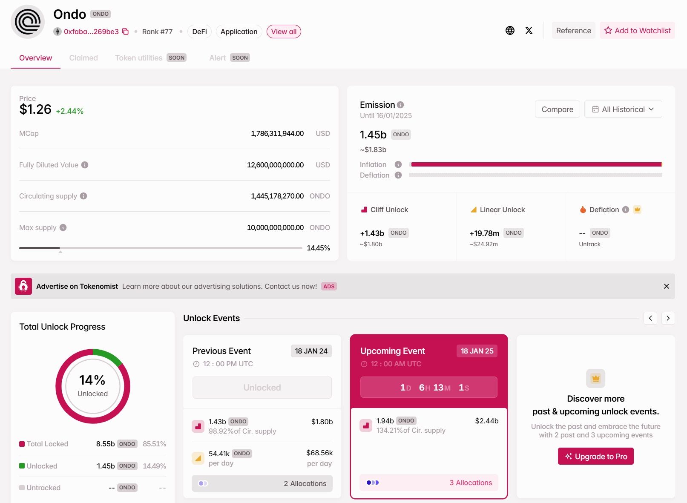Click the 14% Unlocked donut chart
This screenshot has height=503, width=687.
93,386
